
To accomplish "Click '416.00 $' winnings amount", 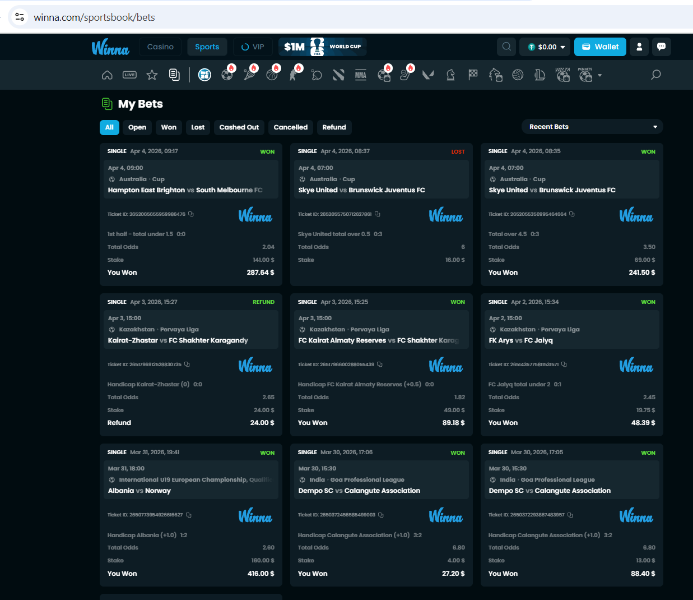I will coord(261,574).
